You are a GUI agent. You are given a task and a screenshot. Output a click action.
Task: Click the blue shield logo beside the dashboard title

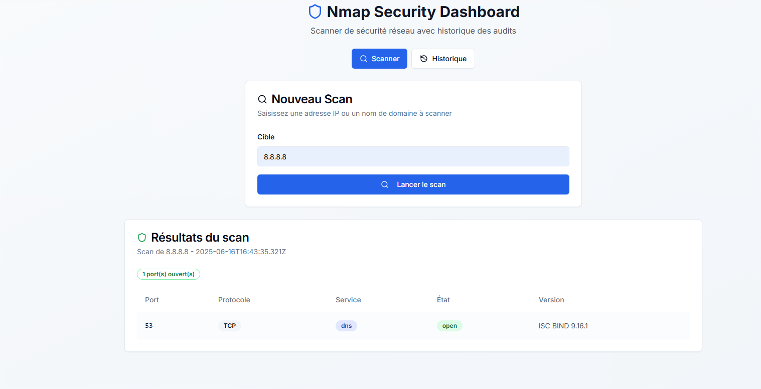315,12
